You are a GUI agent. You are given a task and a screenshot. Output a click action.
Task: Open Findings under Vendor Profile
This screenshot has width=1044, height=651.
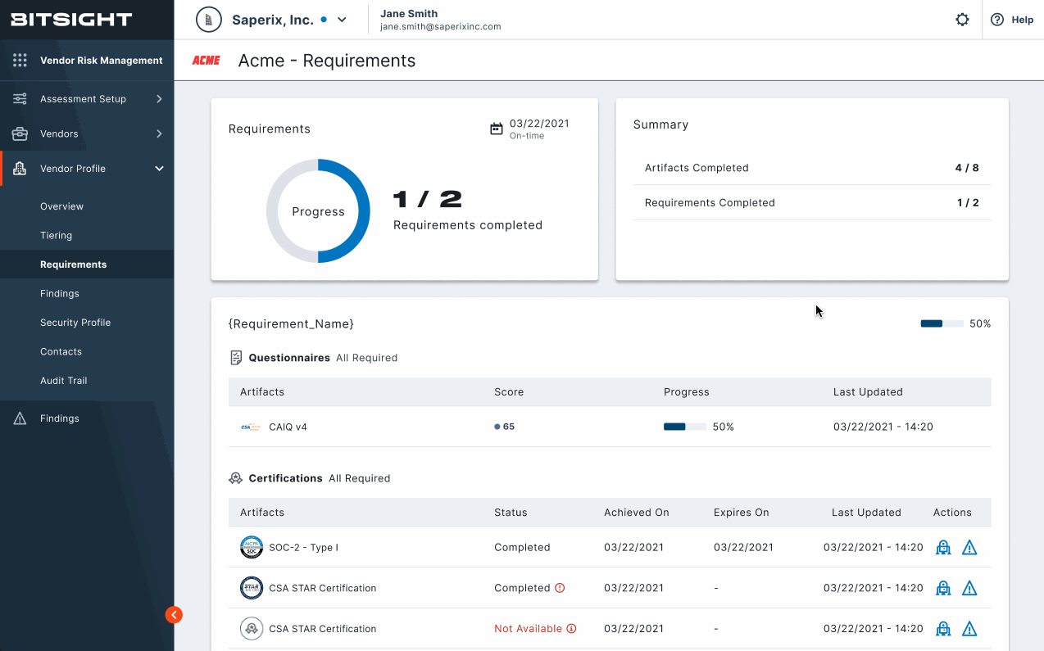click(x=59, y=293)
